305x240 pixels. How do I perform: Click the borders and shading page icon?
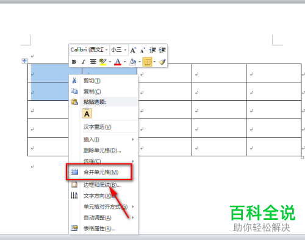coord(74,184)
